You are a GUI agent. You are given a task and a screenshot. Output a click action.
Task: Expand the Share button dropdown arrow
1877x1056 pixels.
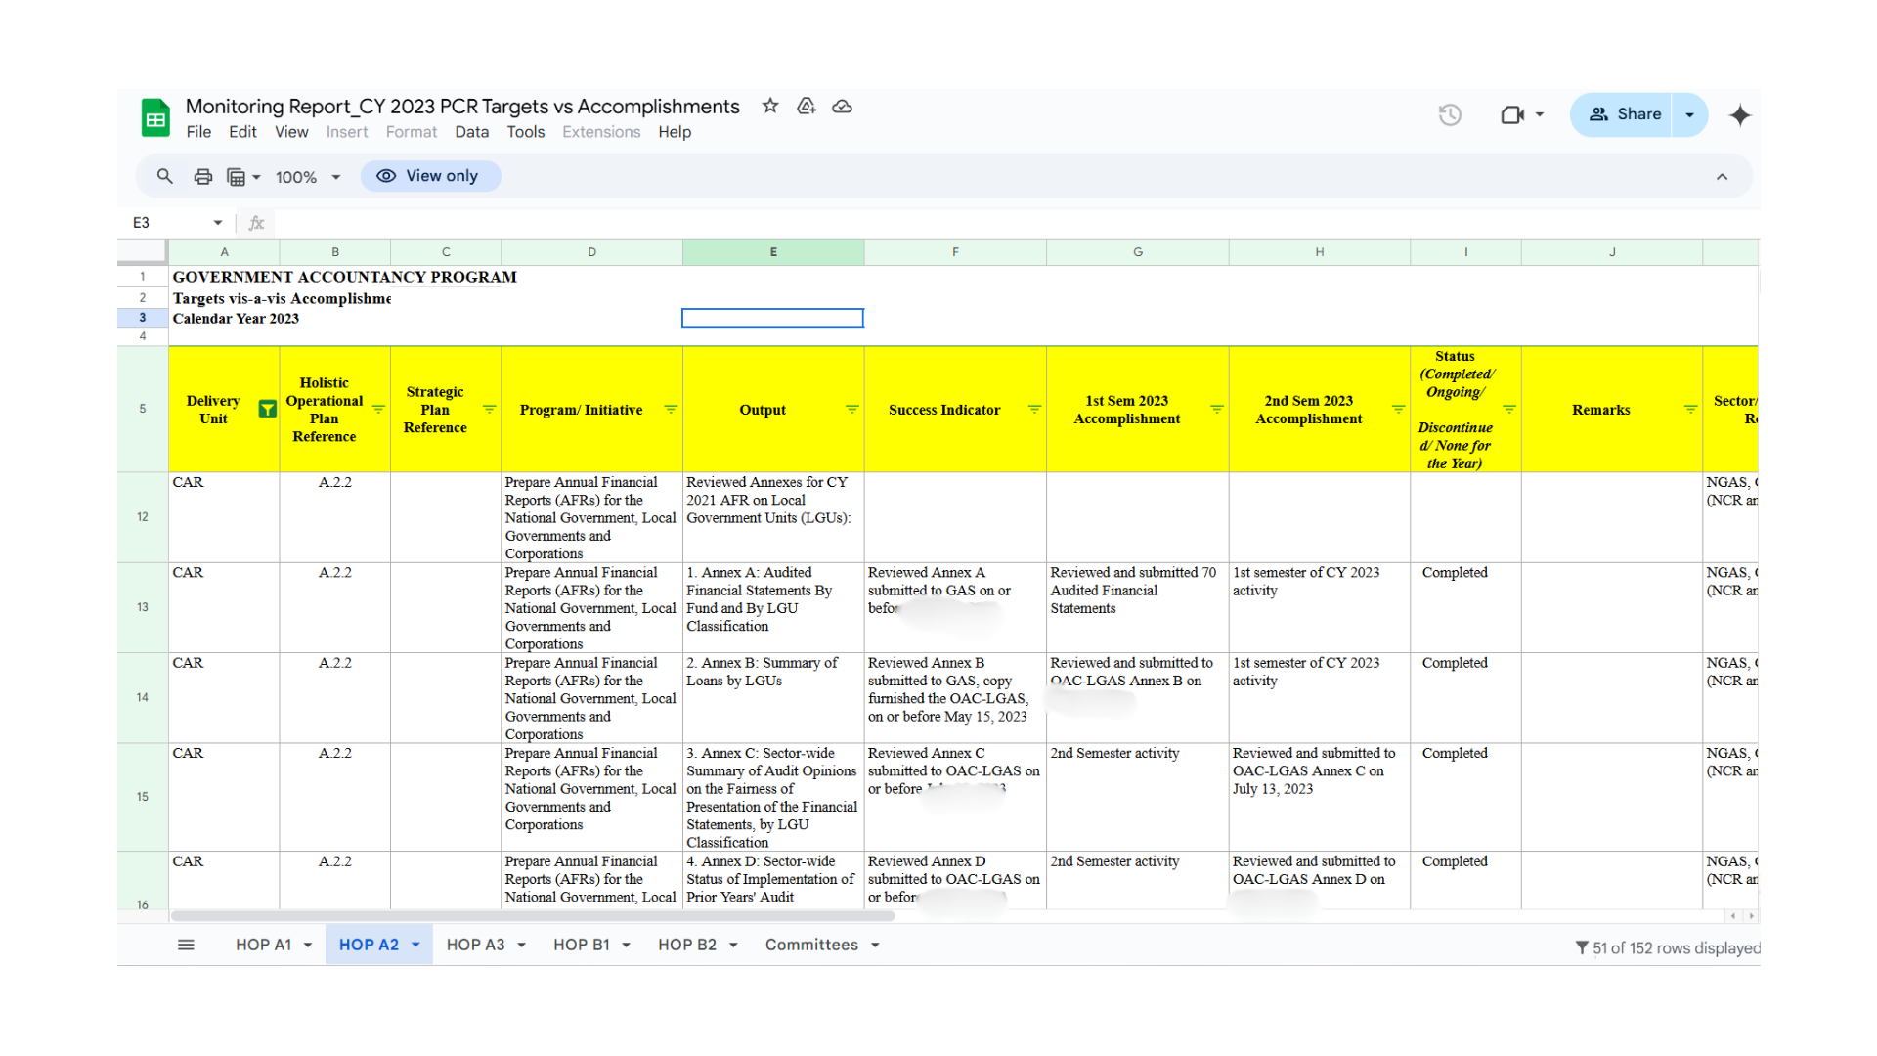click(1689, 114)
